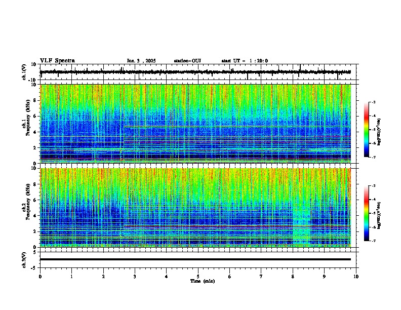Click the "ch.1(V)" waveform axis label
Screen dimensions: 401x310
24,72
